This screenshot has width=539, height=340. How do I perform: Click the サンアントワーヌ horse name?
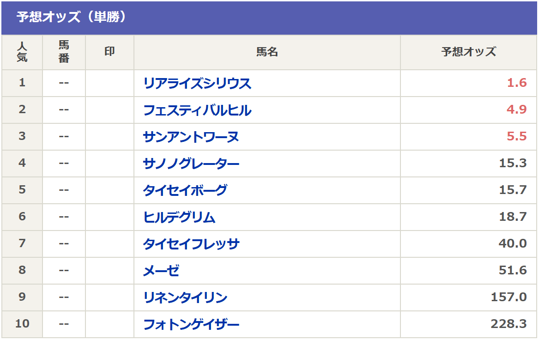(191, 137)
